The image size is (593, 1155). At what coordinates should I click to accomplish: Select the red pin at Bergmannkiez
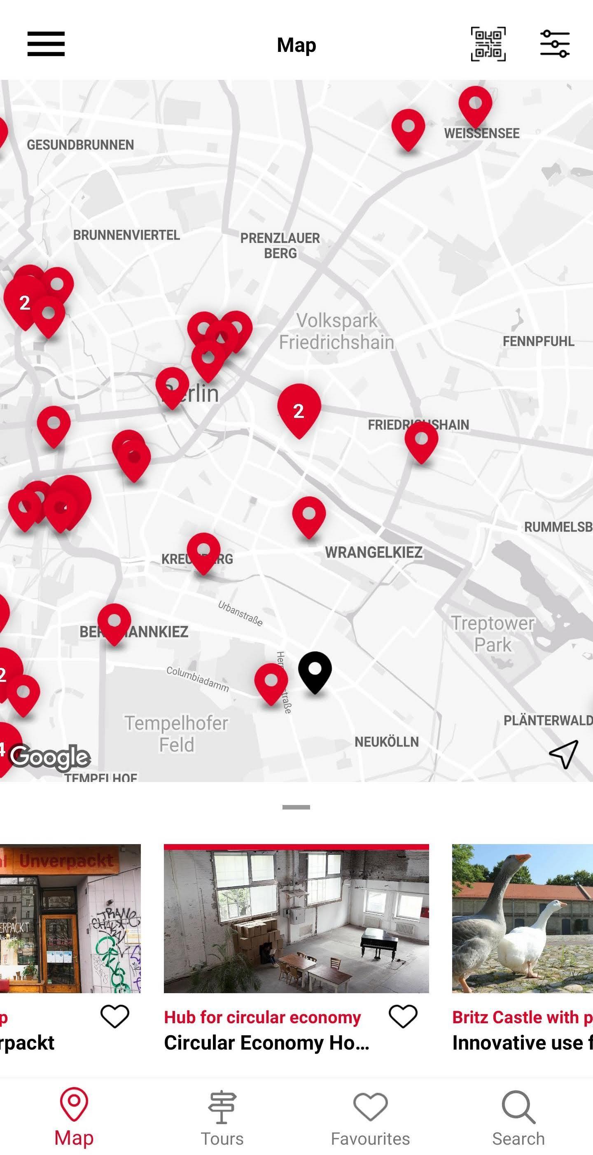114,624
